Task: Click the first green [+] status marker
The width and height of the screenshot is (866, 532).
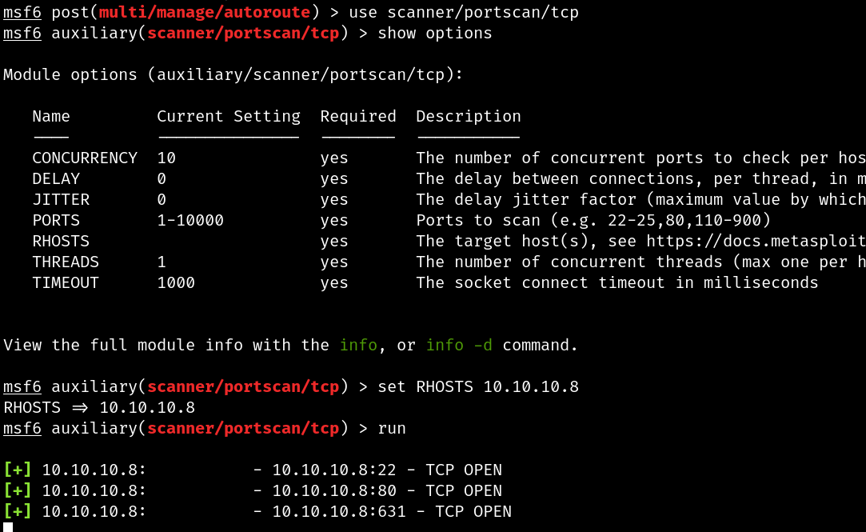Action: pyautogui.click(x=18, y=470)
